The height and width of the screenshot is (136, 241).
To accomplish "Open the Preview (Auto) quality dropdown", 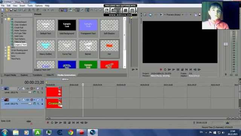I will click(x=183, y=15).
